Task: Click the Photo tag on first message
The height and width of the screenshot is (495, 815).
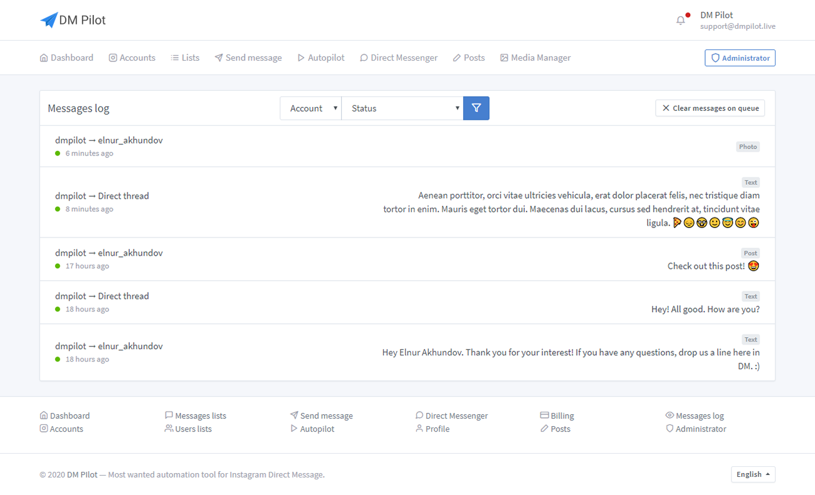Action: pos(748,147)
